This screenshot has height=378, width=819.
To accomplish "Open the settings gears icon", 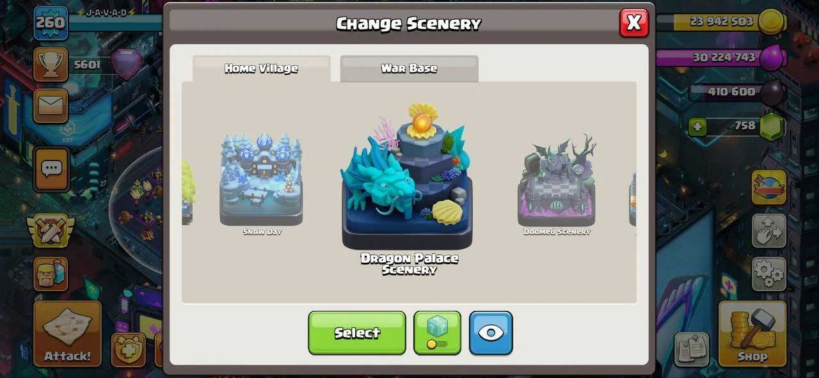I will click(768, 274).
